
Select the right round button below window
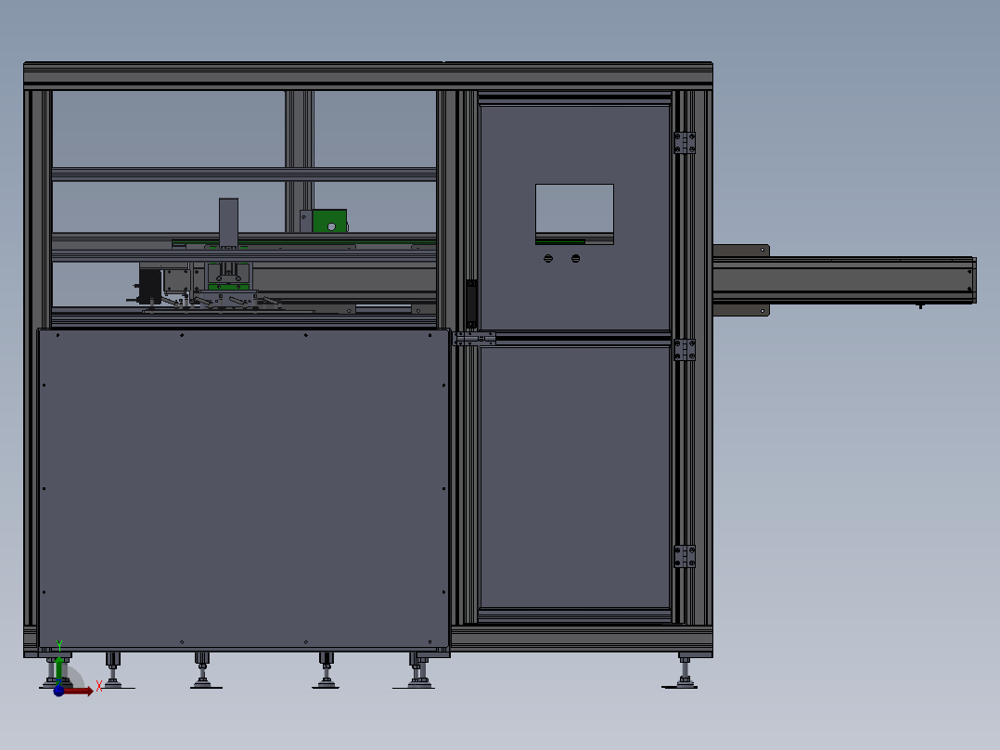coord(576,259)
